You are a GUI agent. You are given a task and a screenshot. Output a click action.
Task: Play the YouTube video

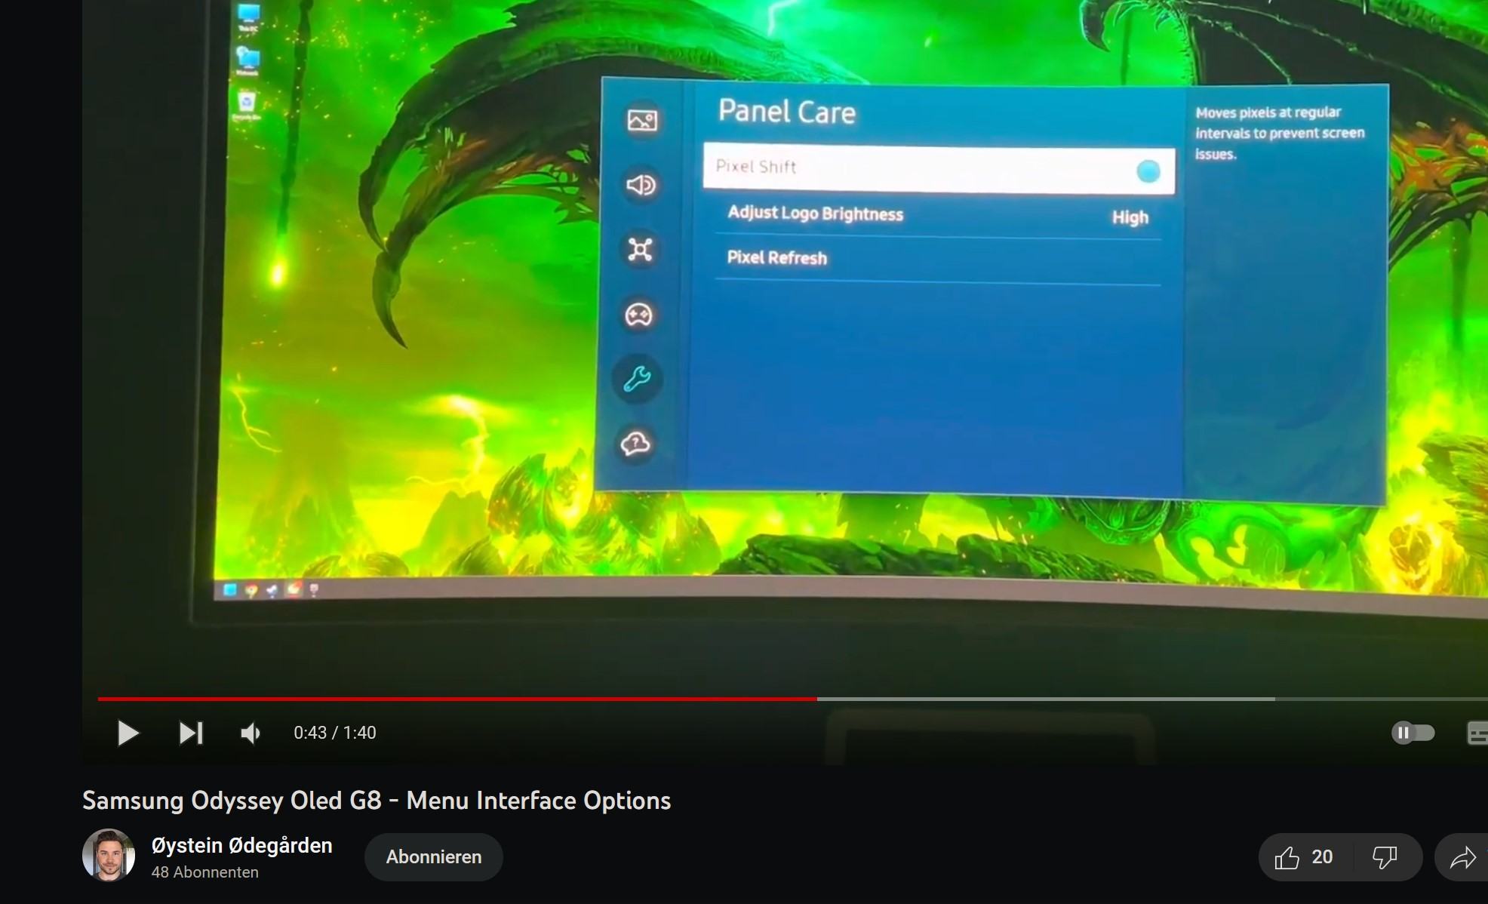[x=128, y=733]
